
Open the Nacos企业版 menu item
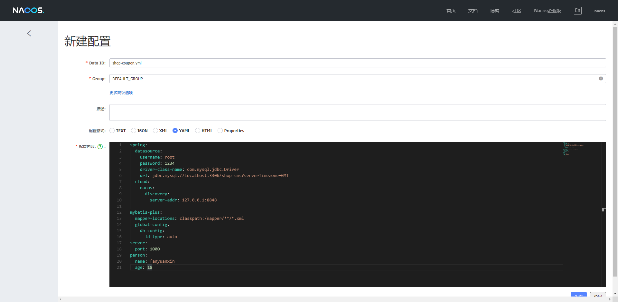548,11
